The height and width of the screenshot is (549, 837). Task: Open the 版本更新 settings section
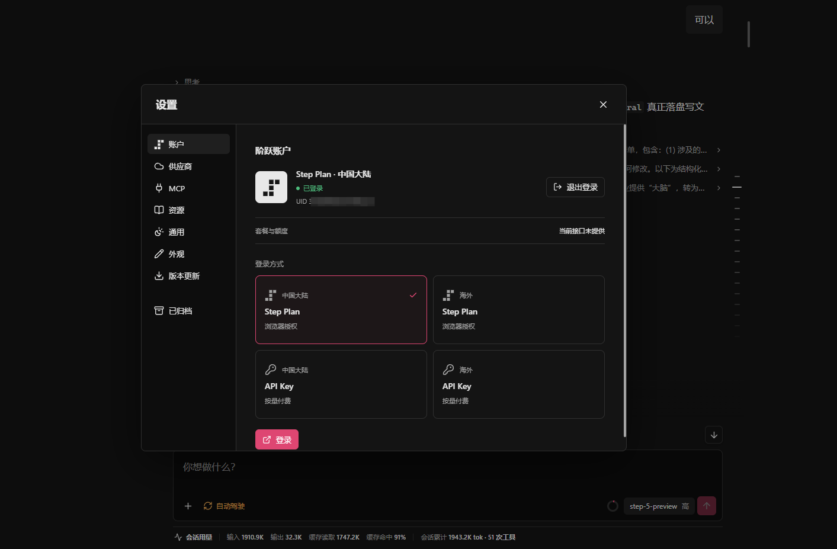(188, 276)
